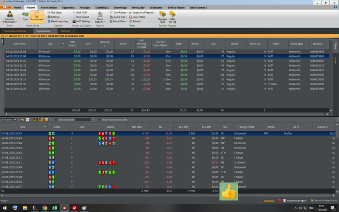Click the hands table horizontal scrollbar
This screenshot has height=212, width=339.
(168, 196)
